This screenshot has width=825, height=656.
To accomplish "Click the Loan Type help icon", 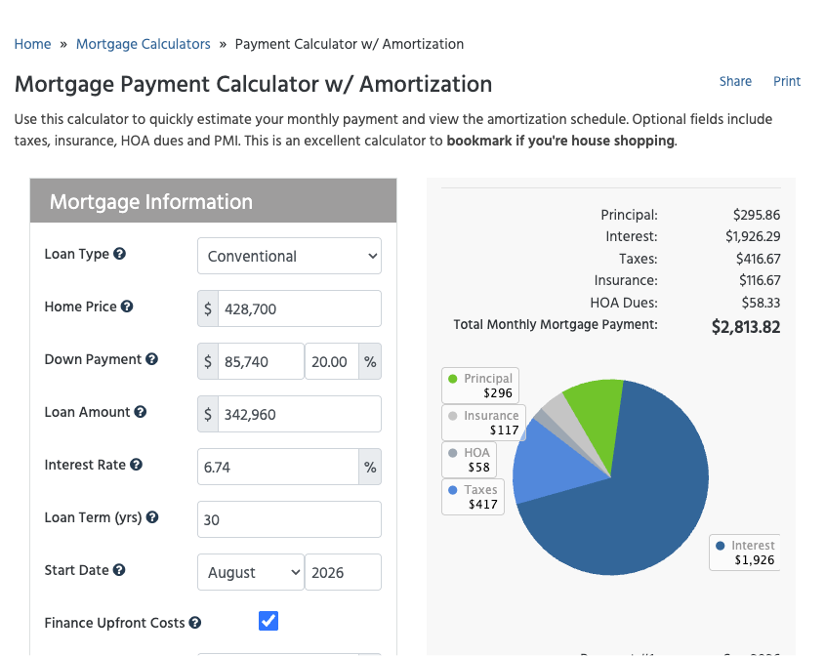I will (x=119, y=254).
